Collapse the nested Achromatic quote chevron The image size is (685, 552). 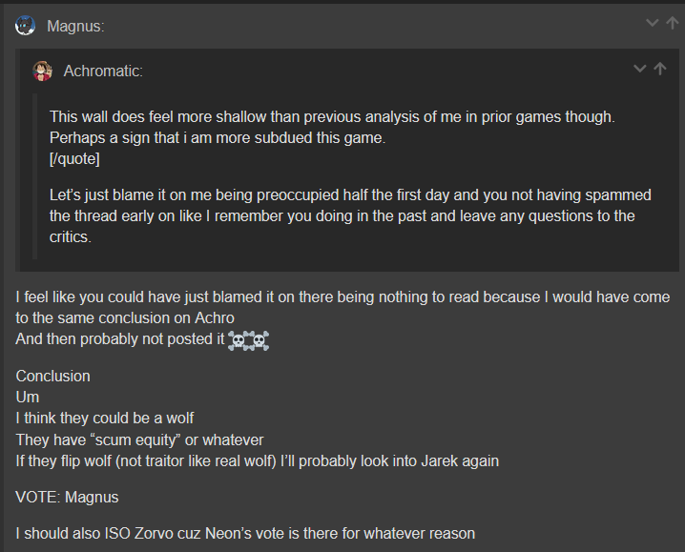click(x=639, y=68)
